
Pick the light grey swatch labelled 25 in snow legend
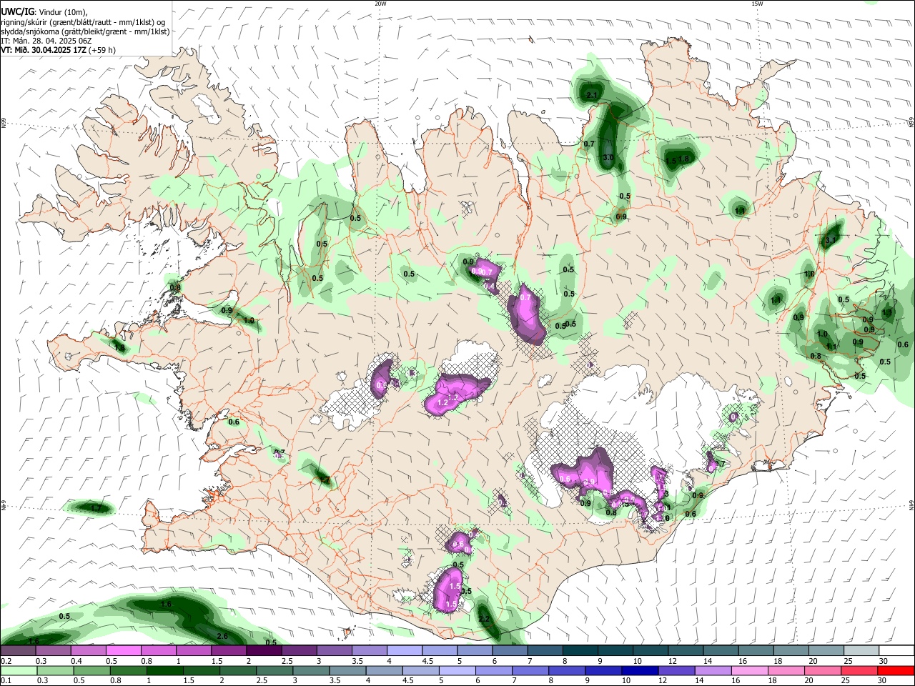pos(861,651)
